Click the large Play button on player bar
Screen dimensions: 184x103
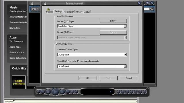(x=55, y=92)
